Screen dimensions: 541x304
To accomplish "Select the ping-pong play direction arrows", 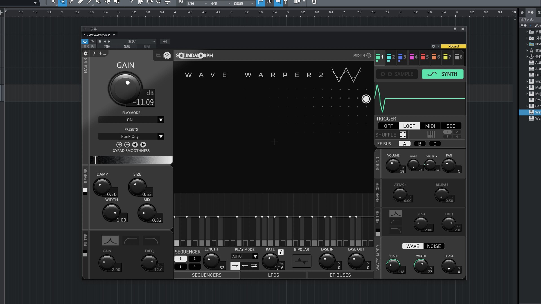I will tap(254, 266).
